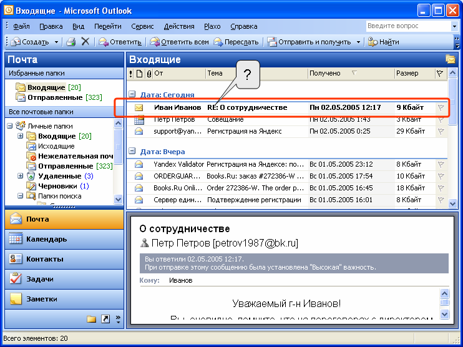Sort by importance column header icon
Viewport: 463px width, 347px height.
pyautogui.click(x=131, y=74)
